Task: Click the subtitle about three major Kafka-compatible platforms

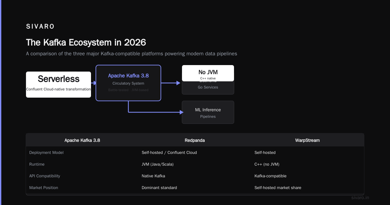Action: (x=132, y=54)
